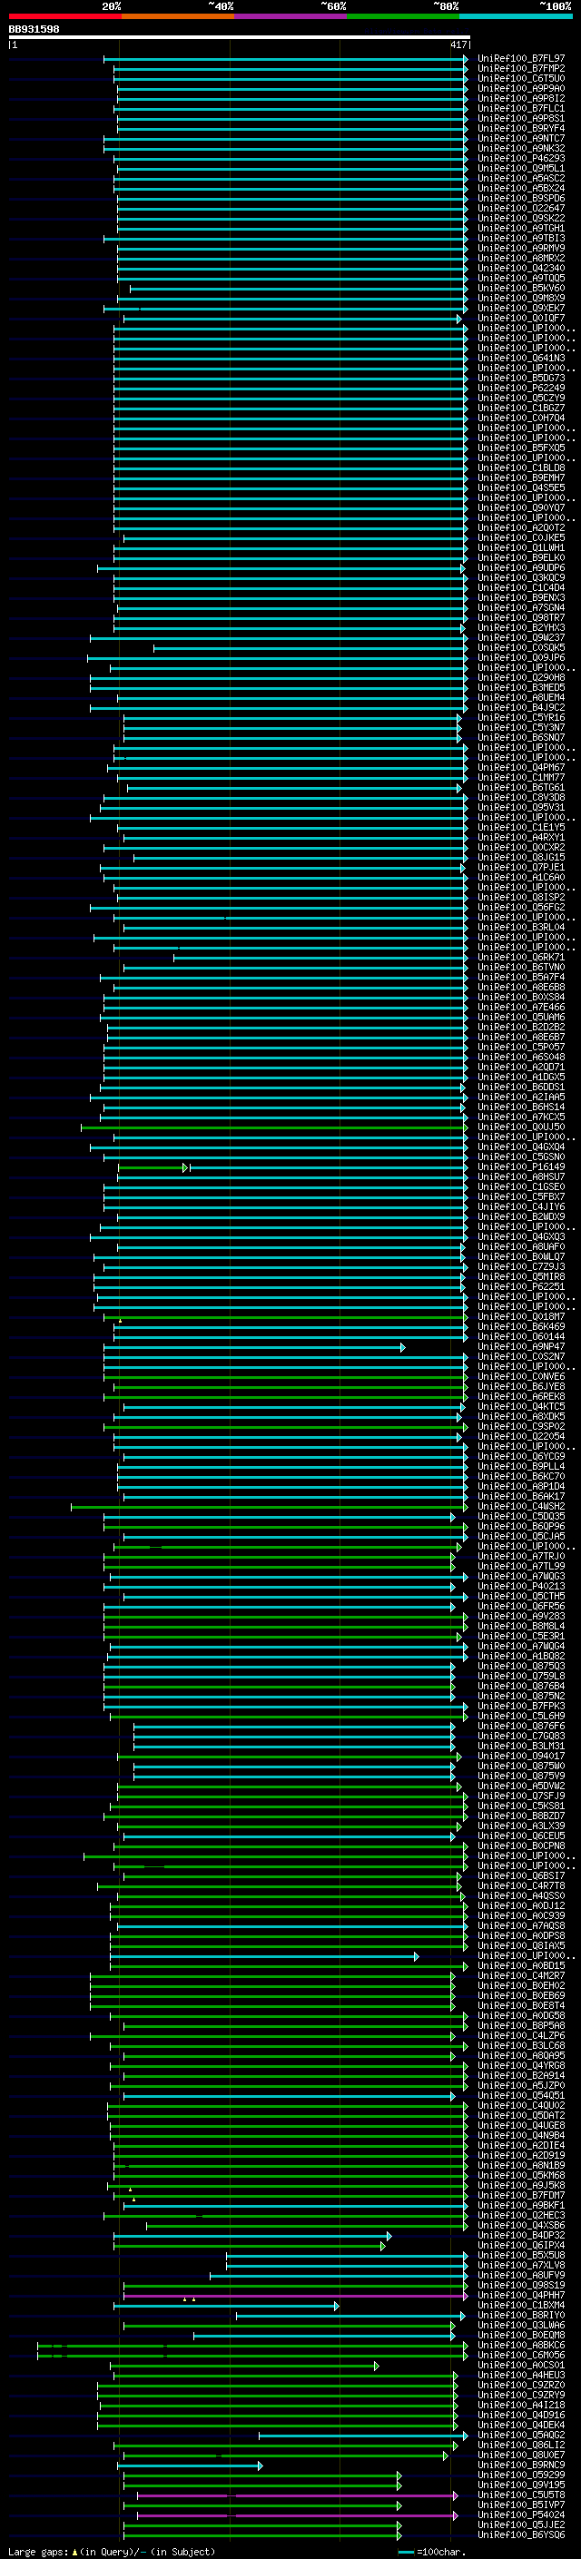This screenshot has width=581, height=2559.
Task: Click hit UniRef100_C7Z9J3
Action: click(520, 1266)
